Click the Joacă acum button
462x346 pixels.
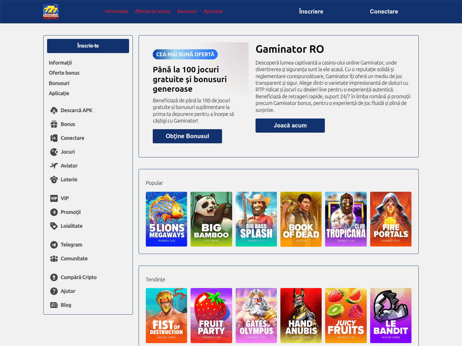pyautogui.click(x=290, y=125)
